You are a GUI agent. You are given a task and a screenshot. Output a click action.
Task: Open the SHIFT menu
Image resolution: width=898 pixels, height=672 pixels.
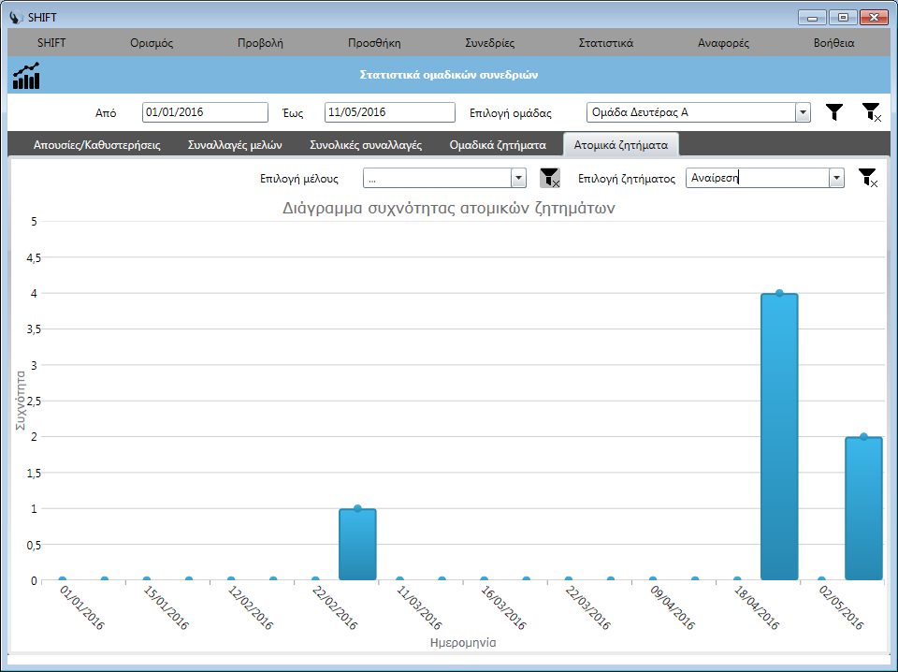[51, 43]
